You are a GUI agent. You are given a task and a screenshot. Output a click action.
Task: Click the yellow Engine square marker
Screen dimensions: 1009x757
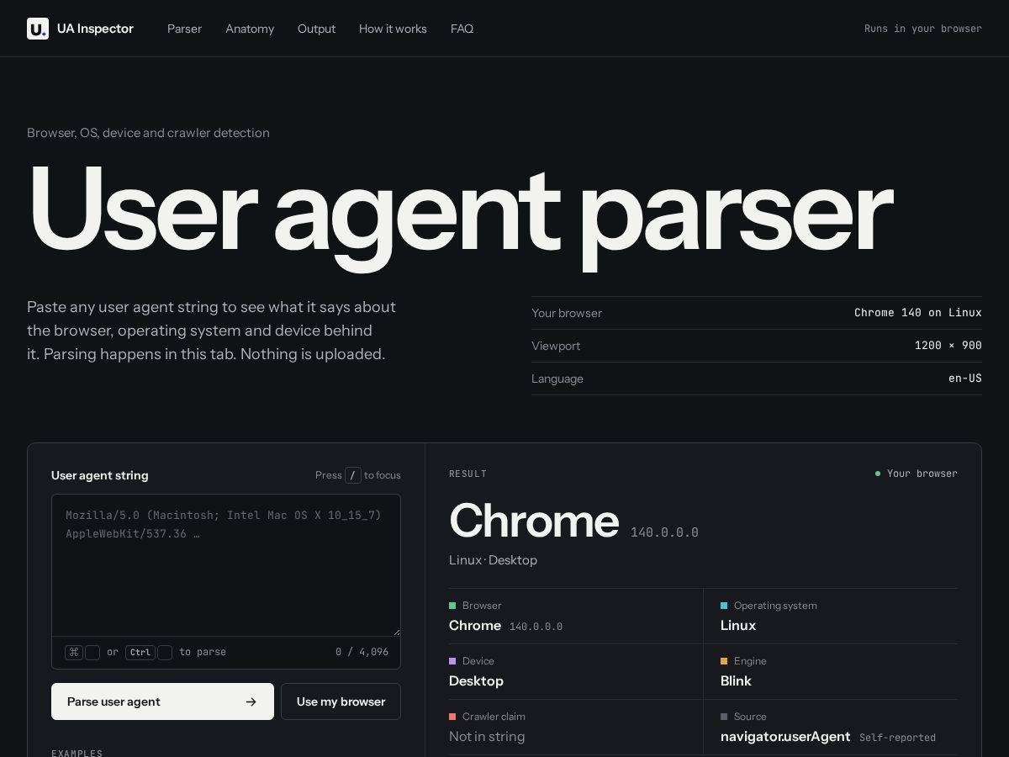tap(724, 661)
